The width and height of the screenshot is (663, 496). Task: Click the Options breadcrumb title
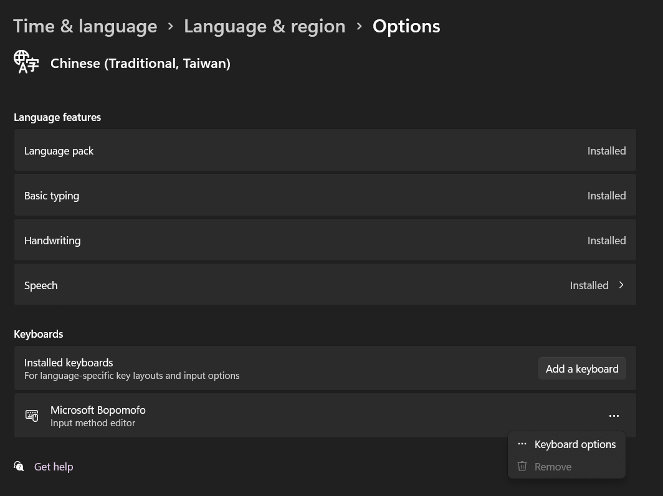pos(406,26)
